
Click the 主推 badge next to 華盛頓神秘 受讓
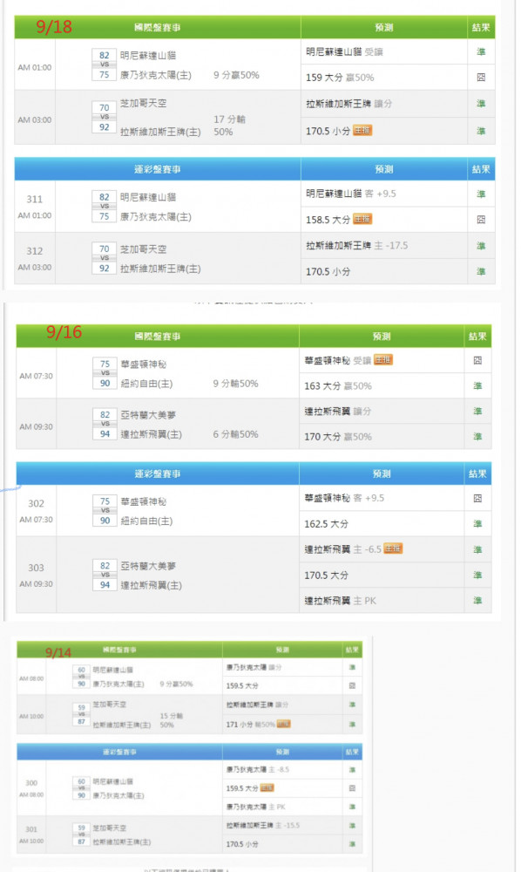tap(382, 360)
